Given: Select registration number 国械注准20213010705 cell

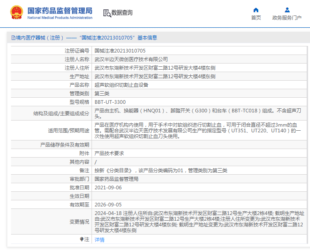Looking at the screenshot, I should pos(120,51).
